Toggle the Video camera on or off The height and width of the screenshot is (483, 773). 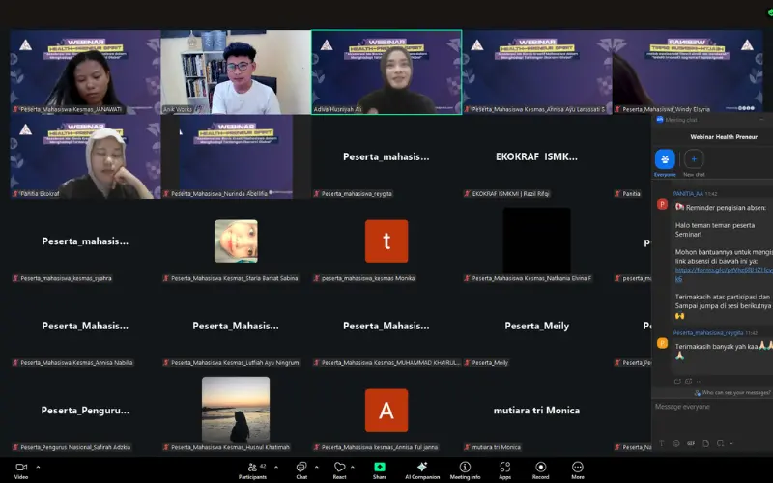click(x=20, y=468)
